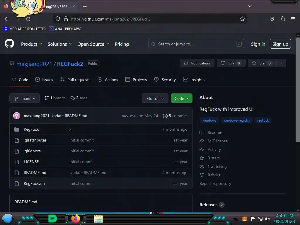Click the Sign in link
Image resolution: width=300 pixels, height=225 pixels.
pyautogui.click(x=258, y=44)
